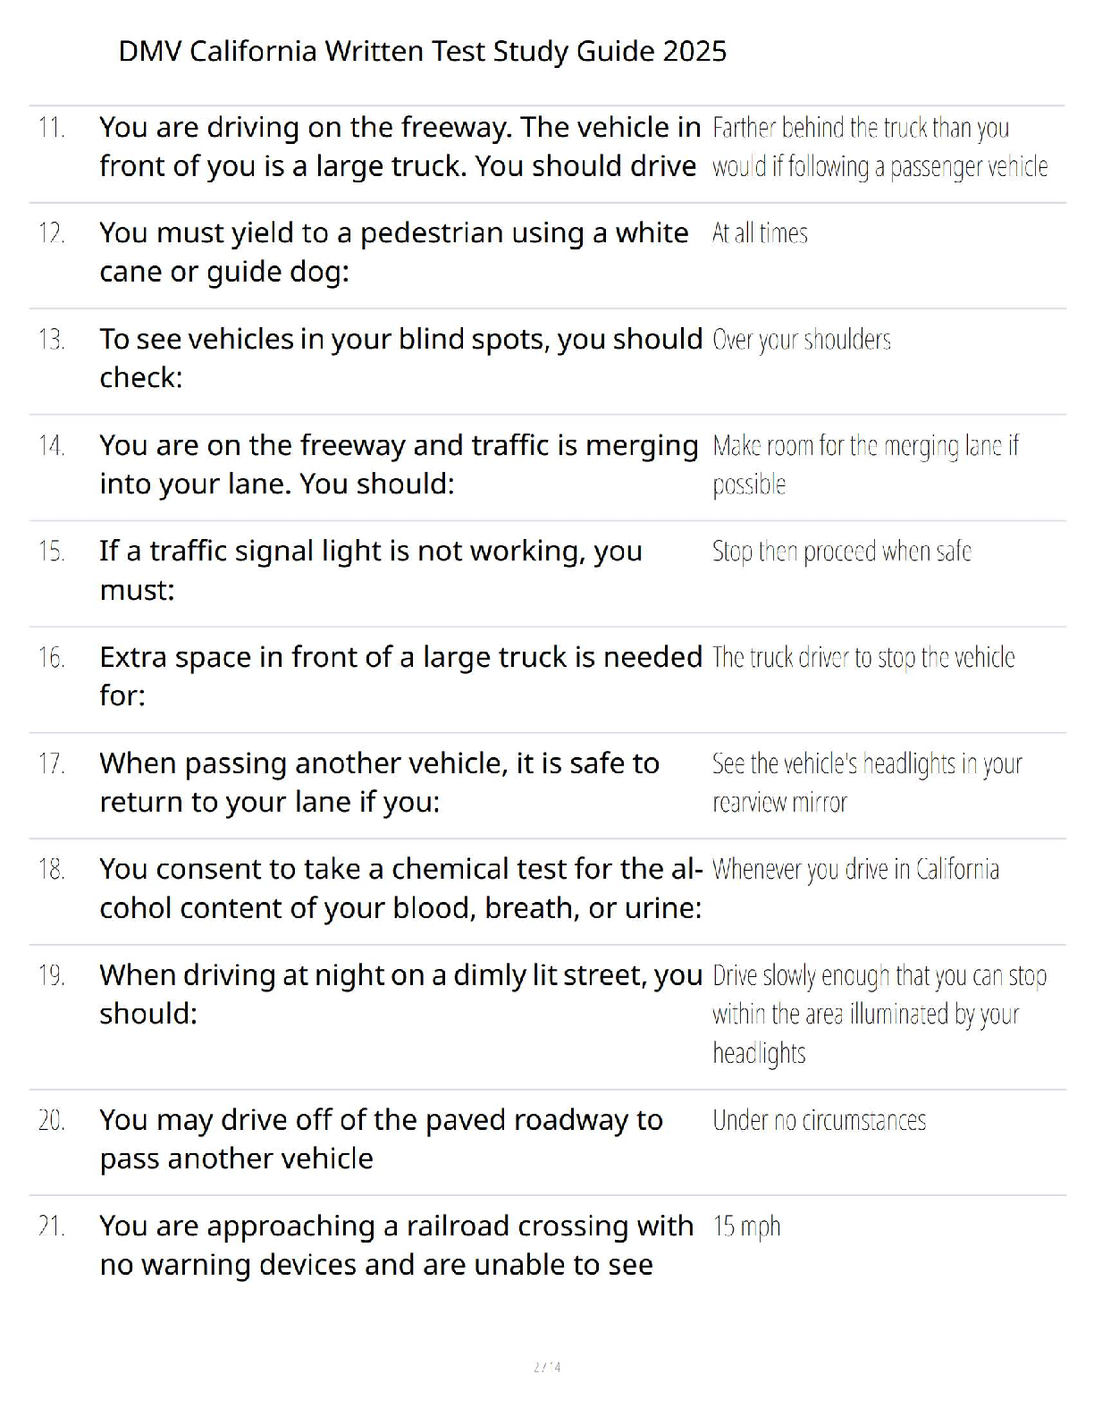Click the answer 'Stop then proceed when safe'
Viewport: 1094px width, 1416px height.
click(x=842, y=552)
